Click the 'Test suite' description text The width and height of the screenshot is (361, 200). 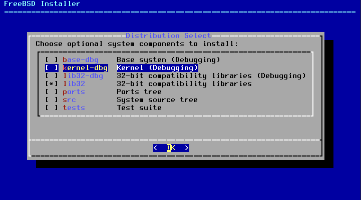tap(139, 108)
